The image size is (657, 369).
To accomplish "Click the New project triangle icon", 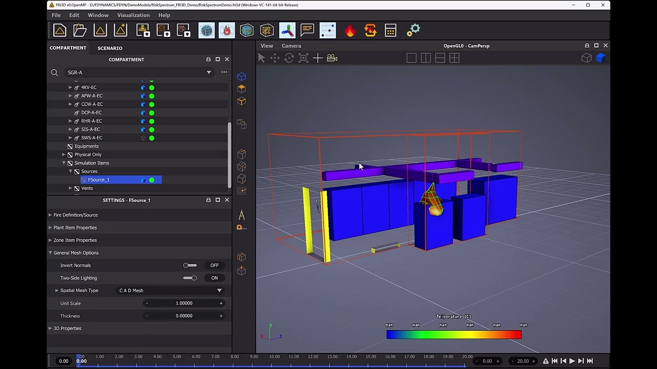I will [x=60, y=31].
